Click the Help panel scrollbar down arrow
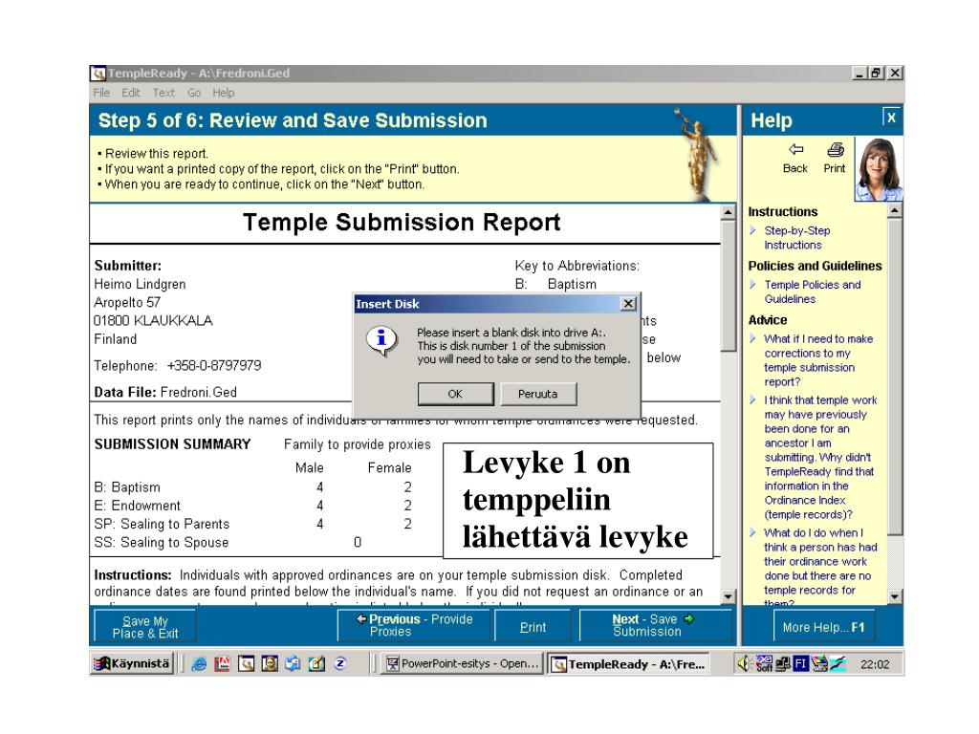 click(x=895, y=596)
